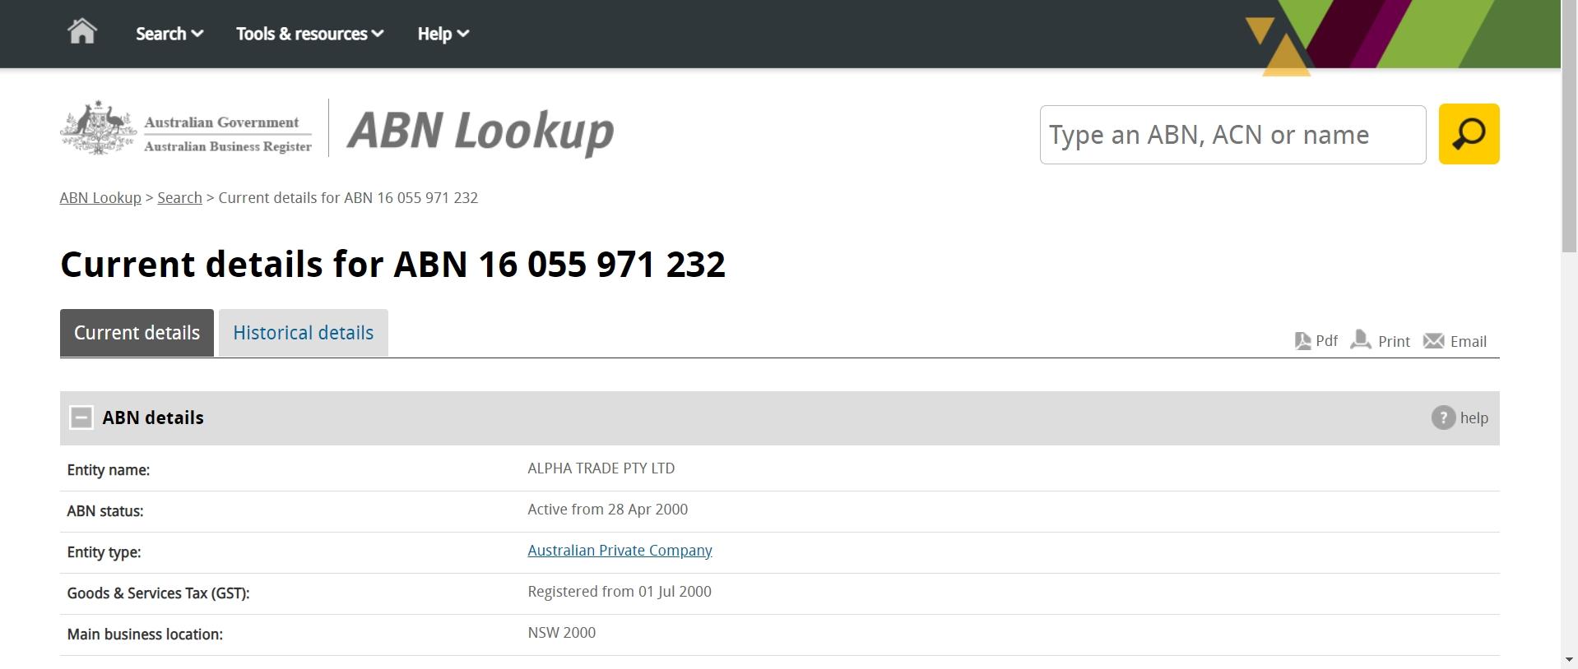Click the ABN Lookup title logo
The image size is (1578, 669).
pyautogui.click(x=480, y=131)
